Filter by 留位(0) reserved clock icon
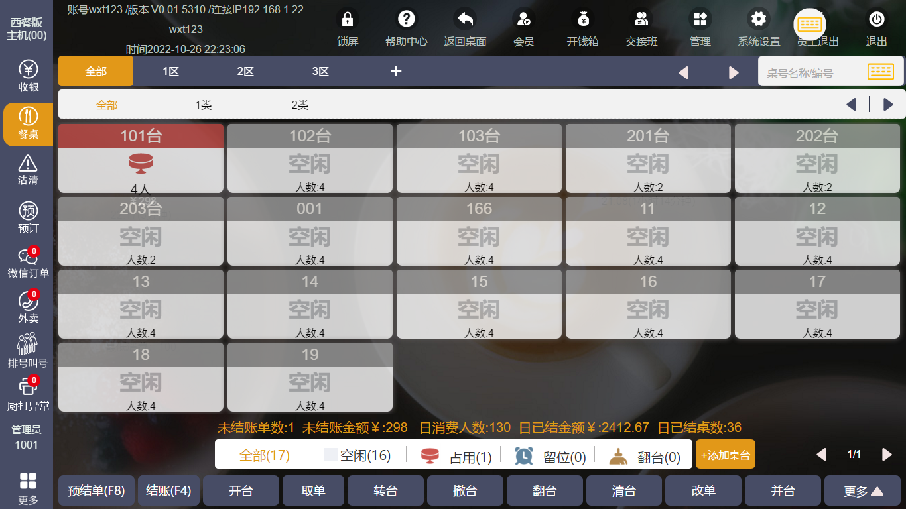906x509 pixels. (524, 456)
